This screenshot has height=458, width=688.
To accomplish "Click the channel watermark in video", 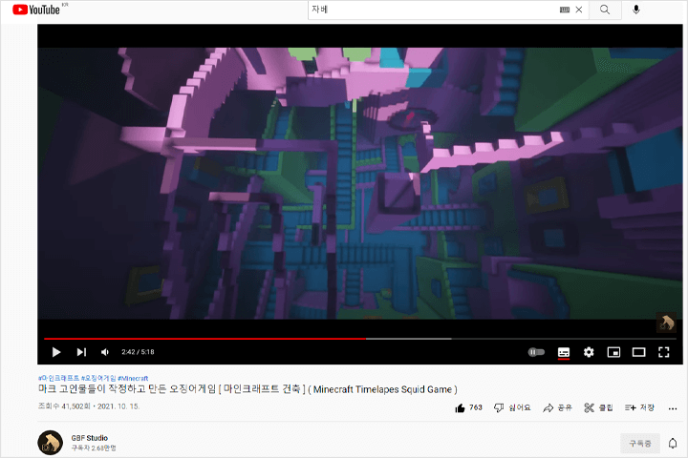I will click(x=666, y=323).
